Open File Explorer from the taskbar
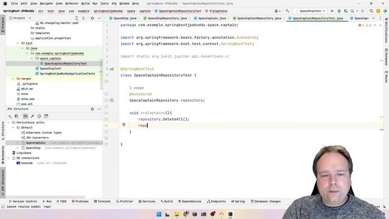This screenshot has width=389, height=219. [177, 214]
